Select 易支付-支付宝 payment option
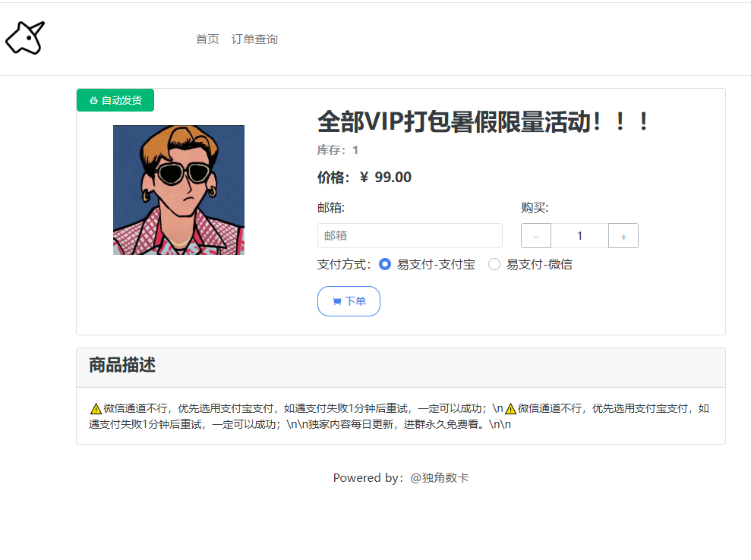 tap(385, 265)
